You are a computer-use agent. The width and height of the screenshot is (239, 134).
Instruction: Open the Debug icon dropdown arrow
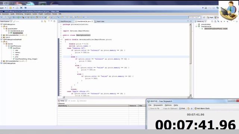(x=16, y=17)
